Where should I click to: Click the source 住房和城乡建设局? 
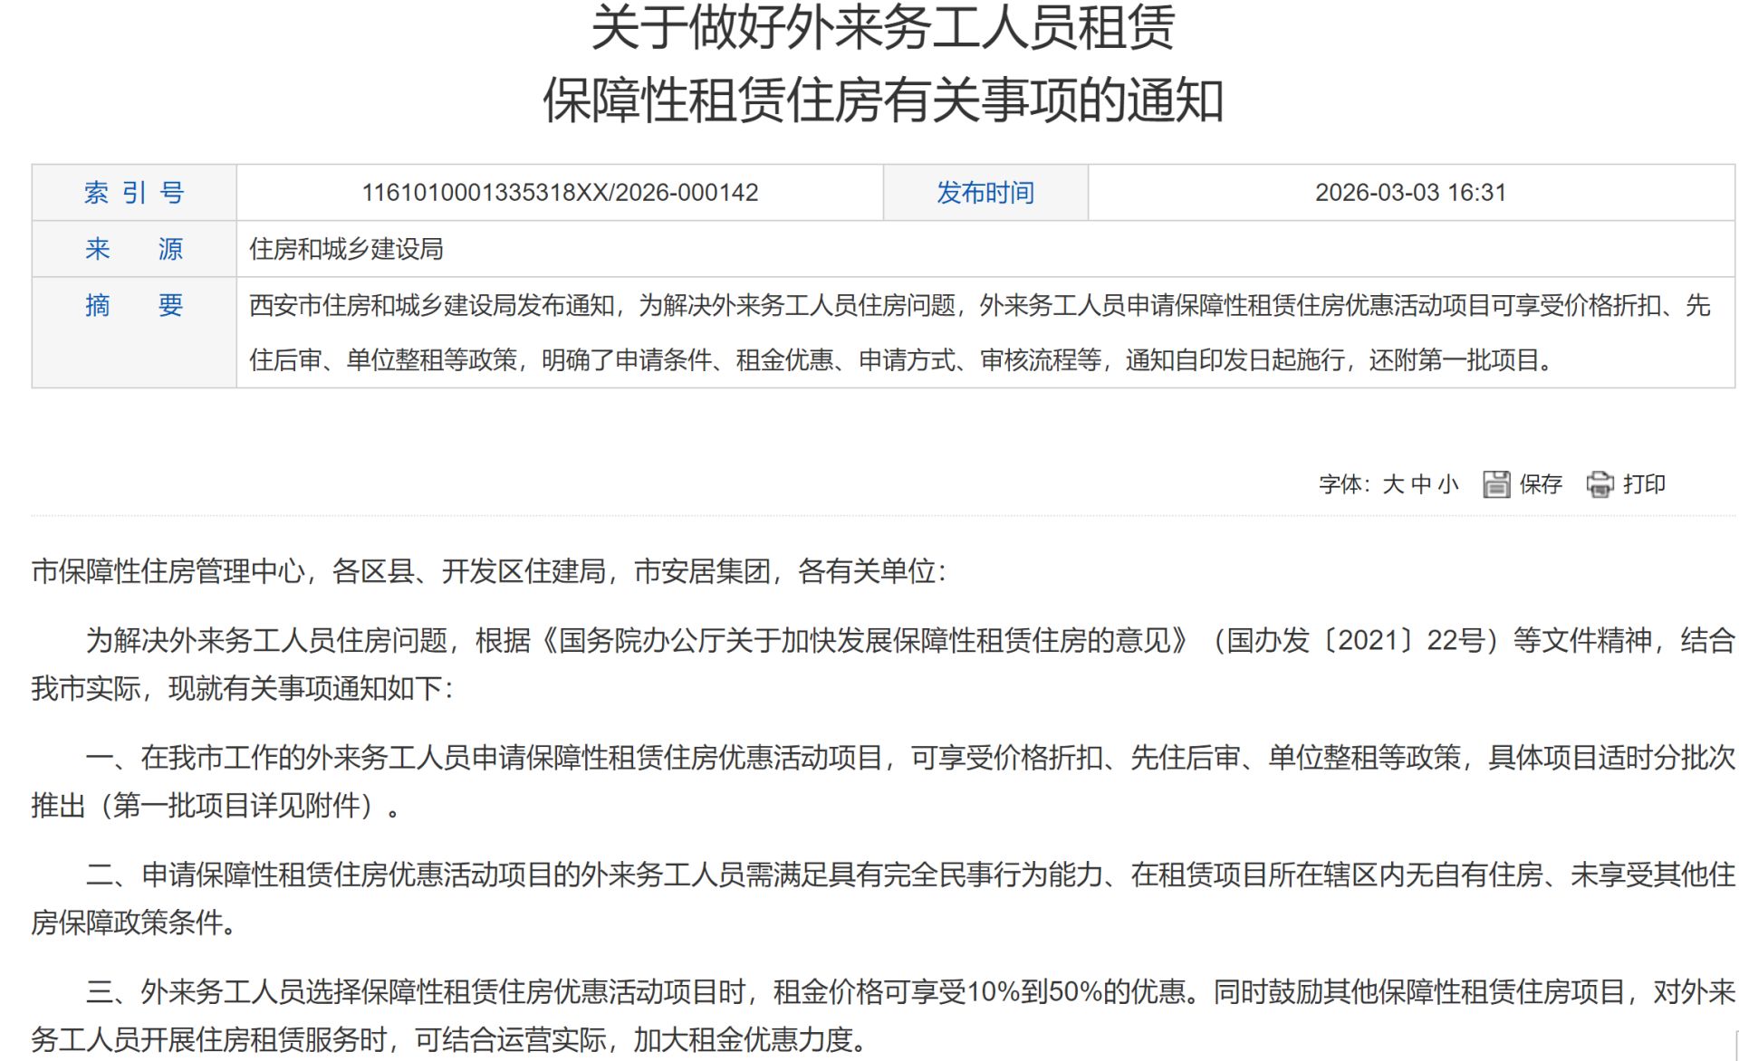point(346,249)
